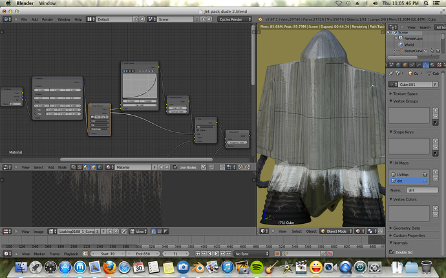This screenshot has height=278, width=446.
Task: Unlink the Material with the X icon
Action: click(x=167, y=167)
